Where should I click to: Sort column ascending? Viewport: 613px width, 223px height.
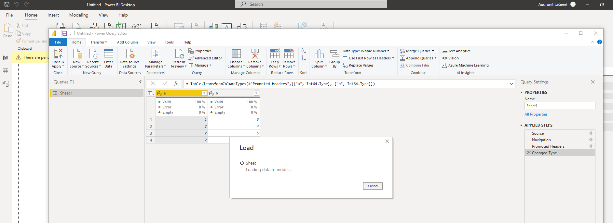(304, 51)
